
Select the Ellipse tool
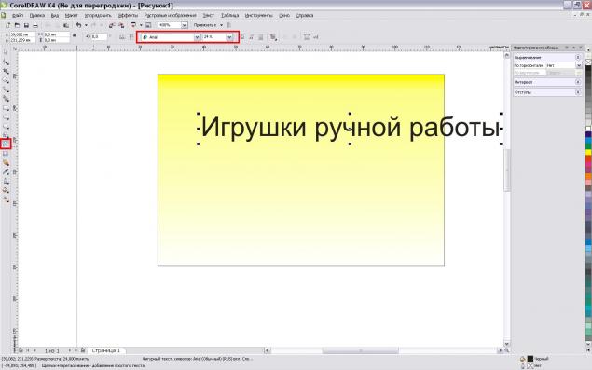[x=6, y=117]
